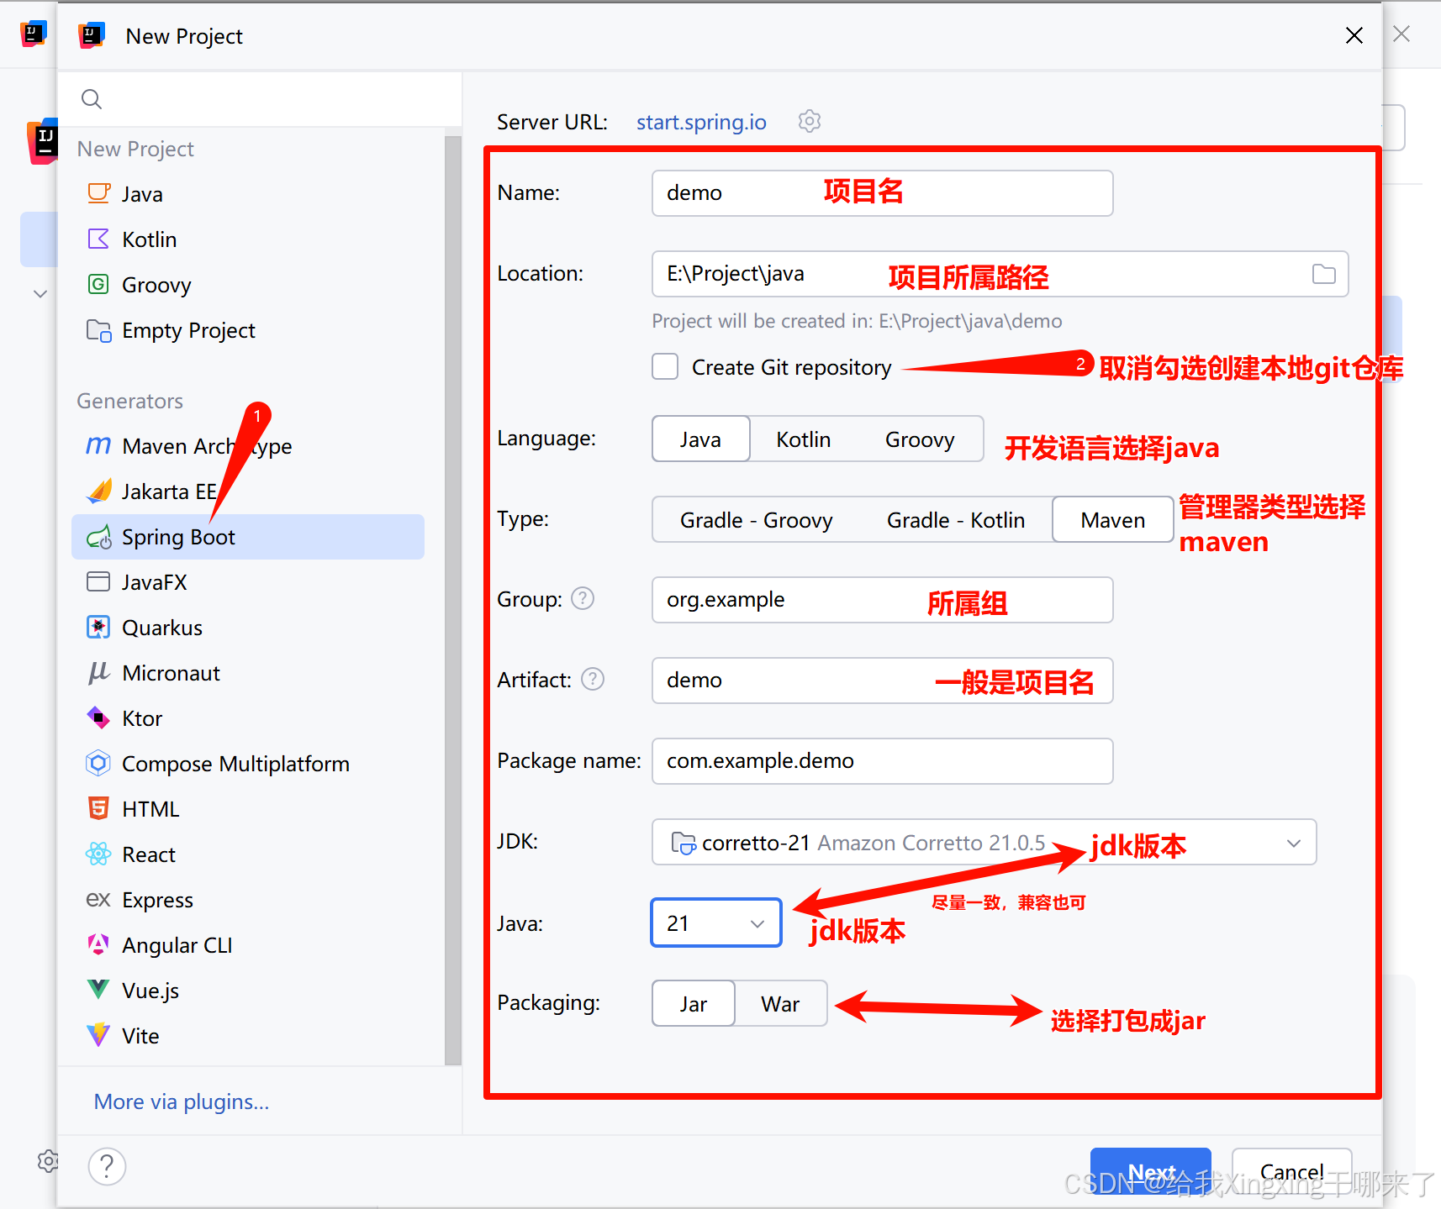
Task: Select the Java project type icon
Action: coord(98,193)
